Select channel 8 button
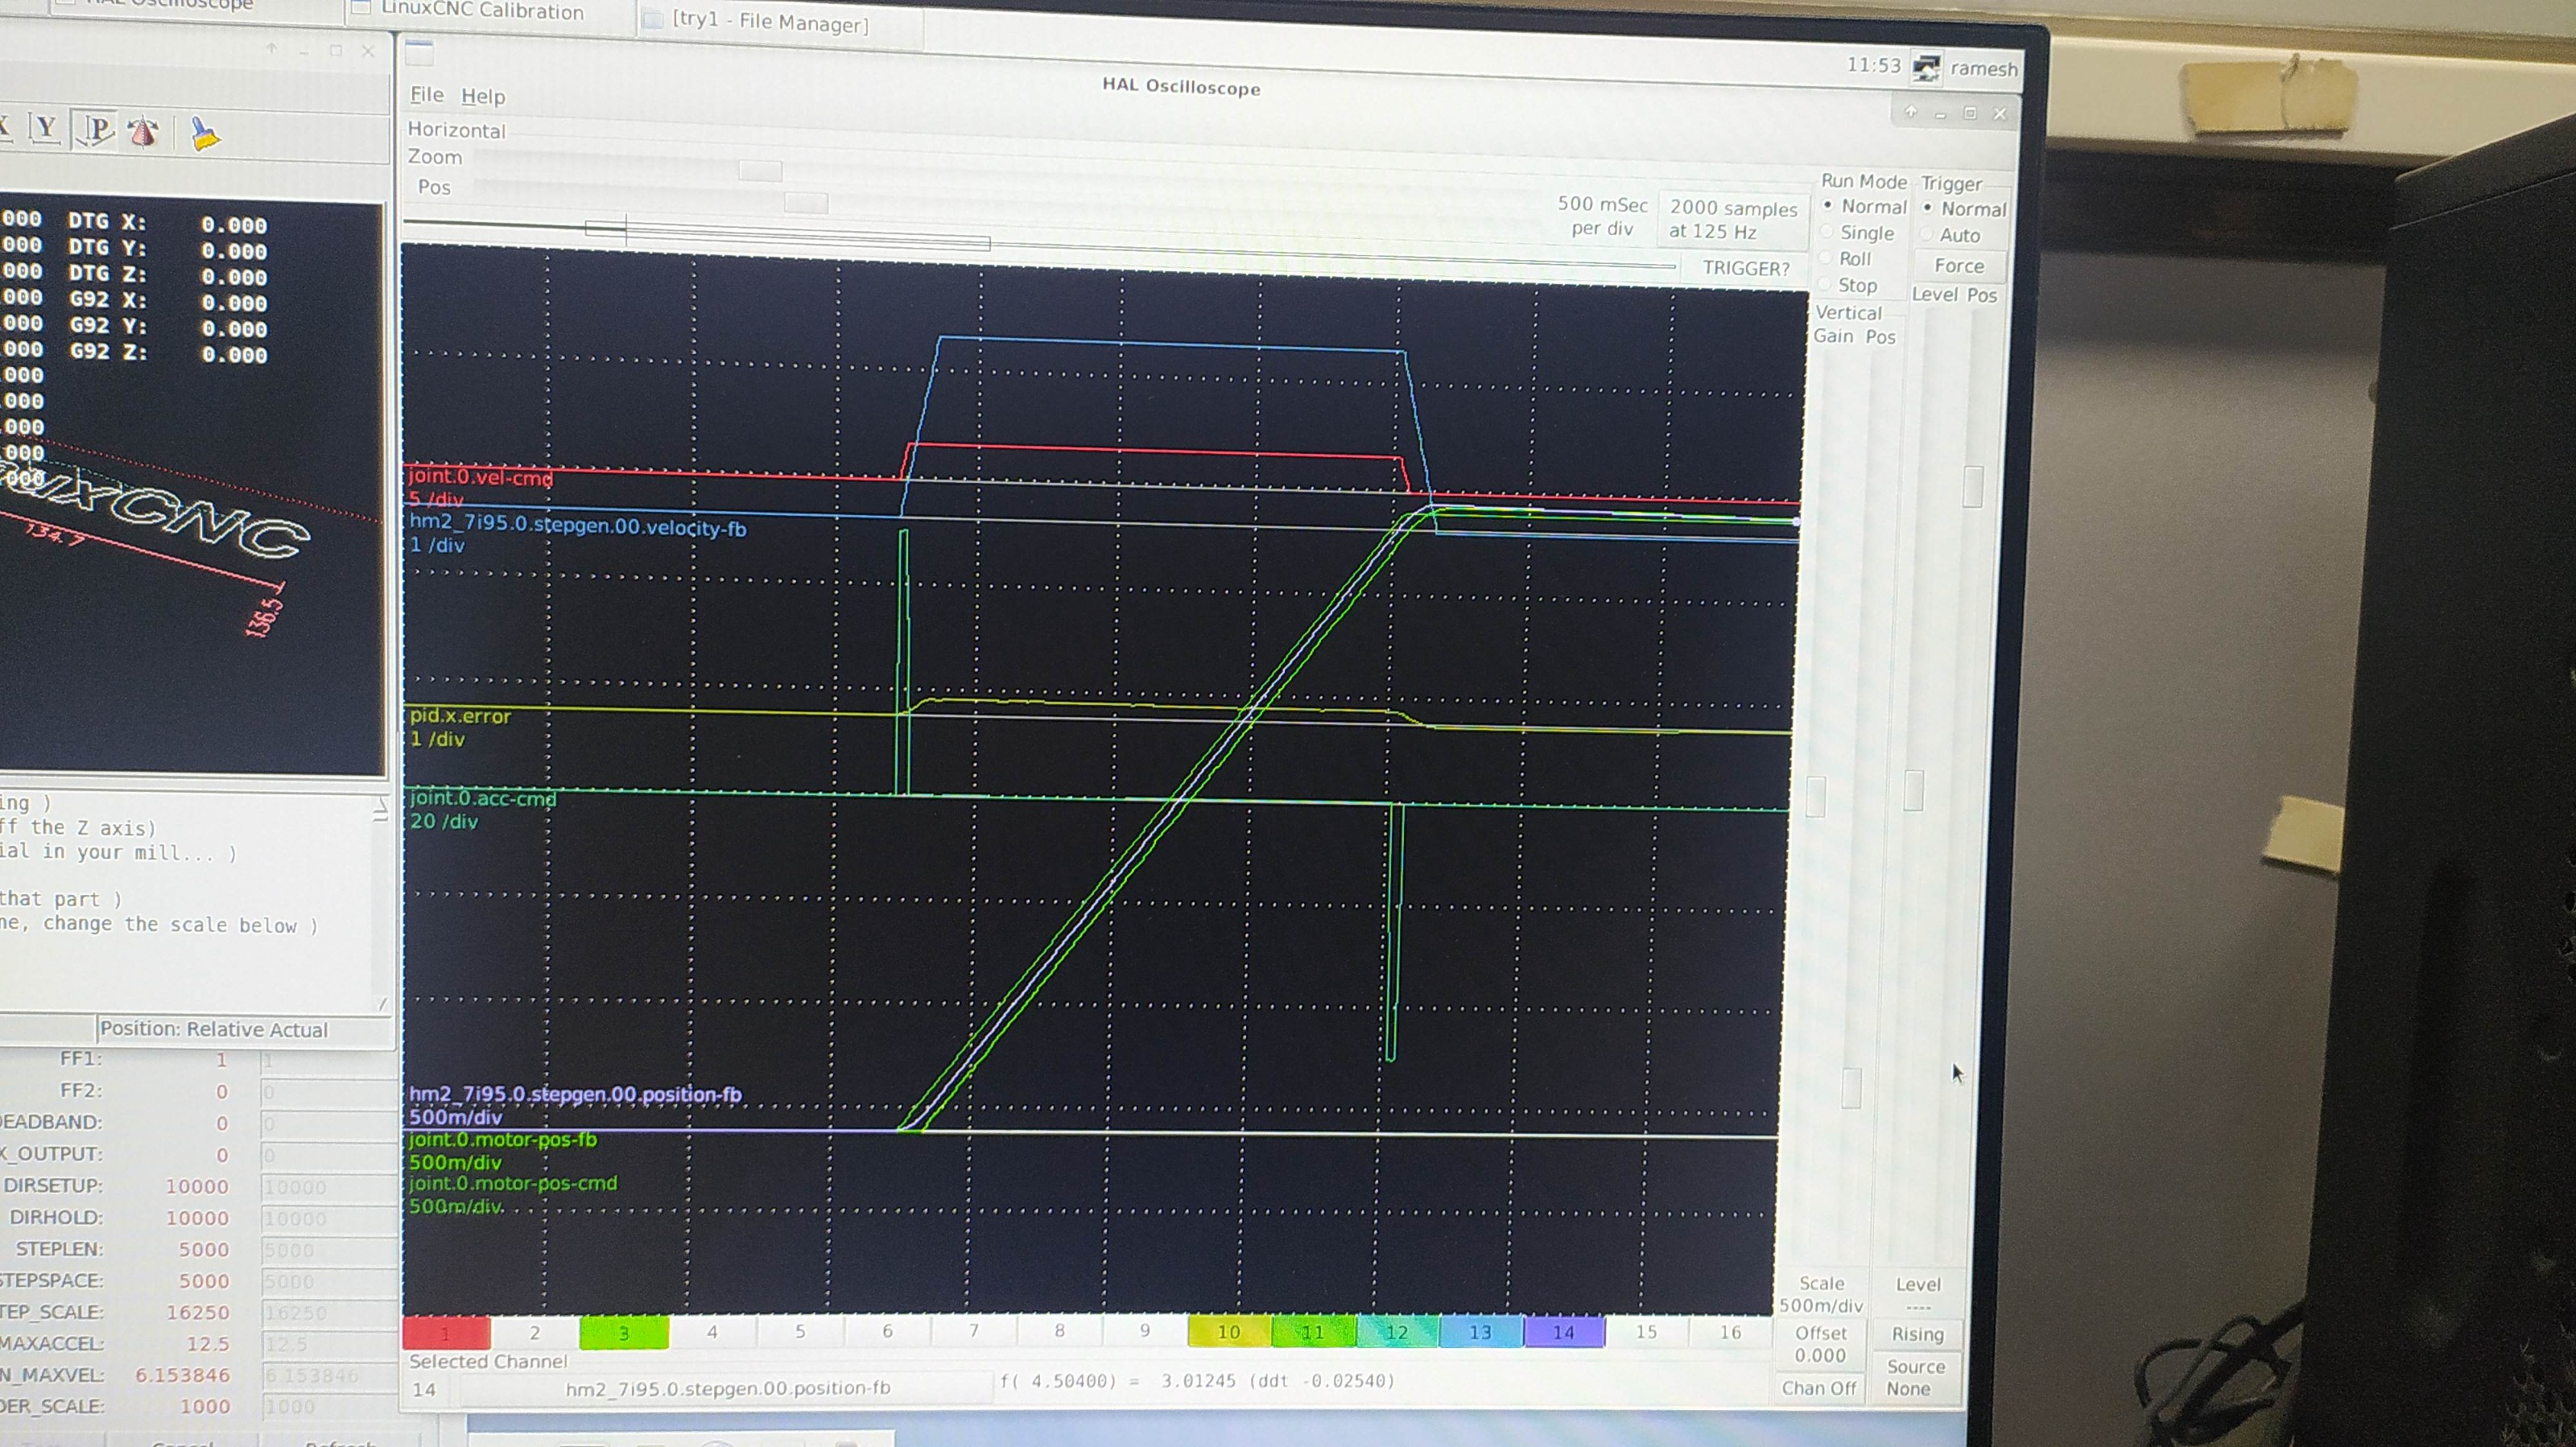2576x1447 pixels. [x=1060, y=1330]
